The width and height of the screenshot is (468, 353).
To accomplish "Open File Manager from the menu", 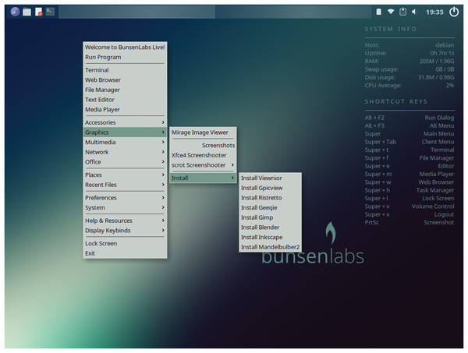I will (125, 90).
